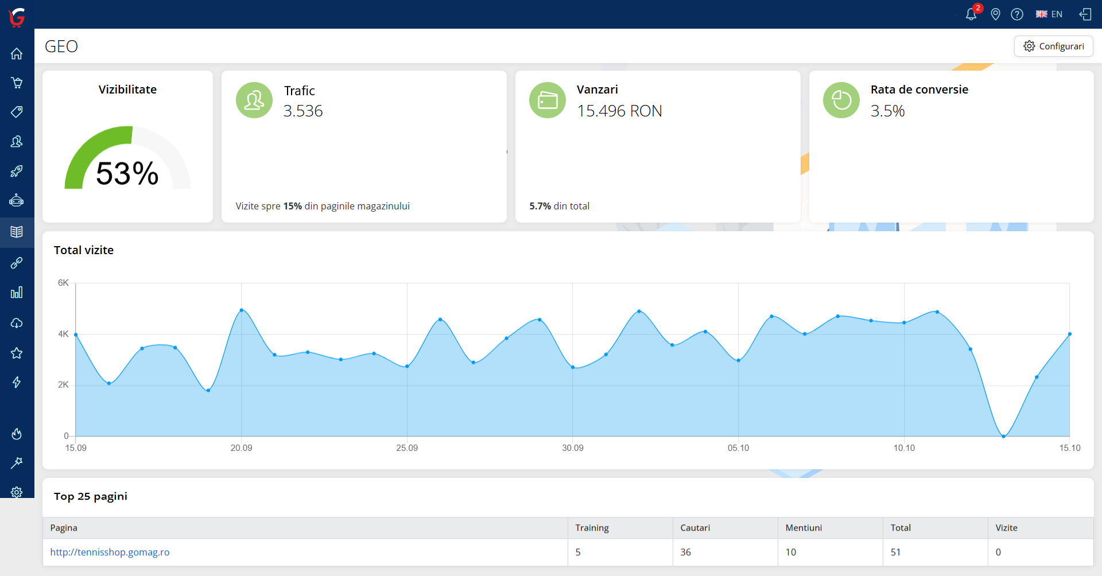Viewport: 1102px width, 576px height.
Task: Select the link chain icon in sidebar
Action: pos(17,262)
